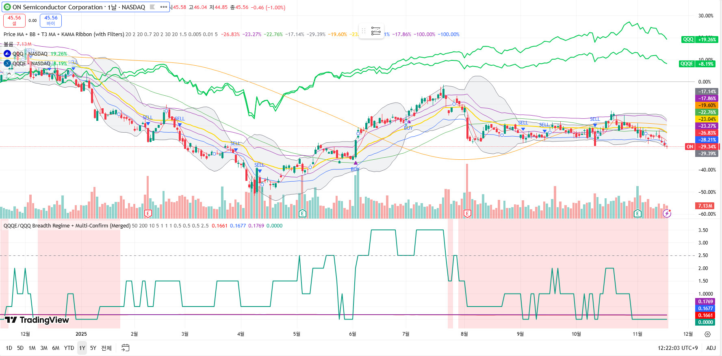Click the -17.14% gray scale label

click(707, 92)
